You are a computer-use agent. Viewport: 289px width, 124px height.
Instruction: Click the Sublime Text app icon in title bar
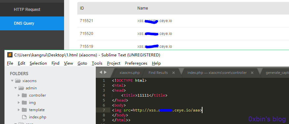(10, 55)
